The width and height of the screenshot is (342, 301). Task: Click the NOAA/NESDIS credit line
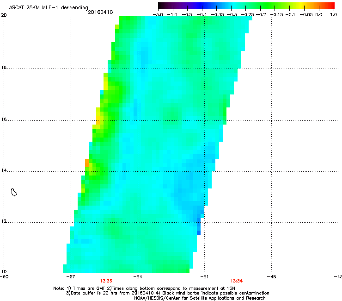point(200,298)
